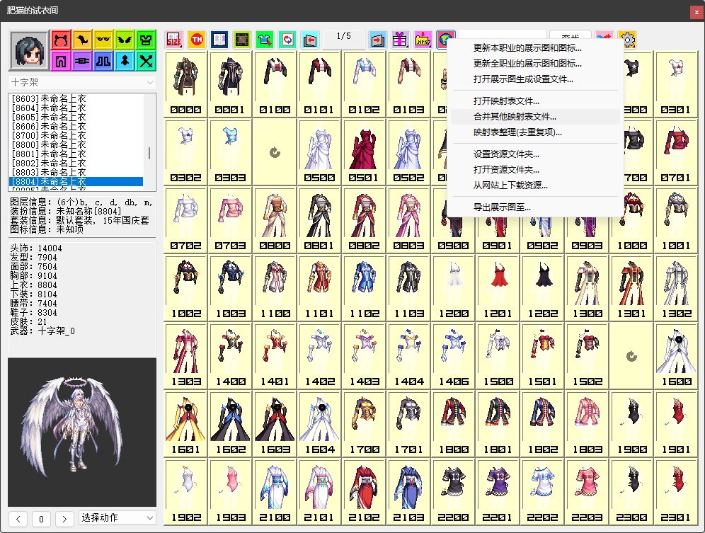
Task: Select the purple belt category icon
Action: [83, 61]
